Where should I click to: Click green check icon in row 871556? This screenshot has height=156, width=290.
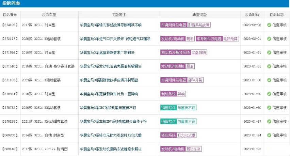pos(269,52)
